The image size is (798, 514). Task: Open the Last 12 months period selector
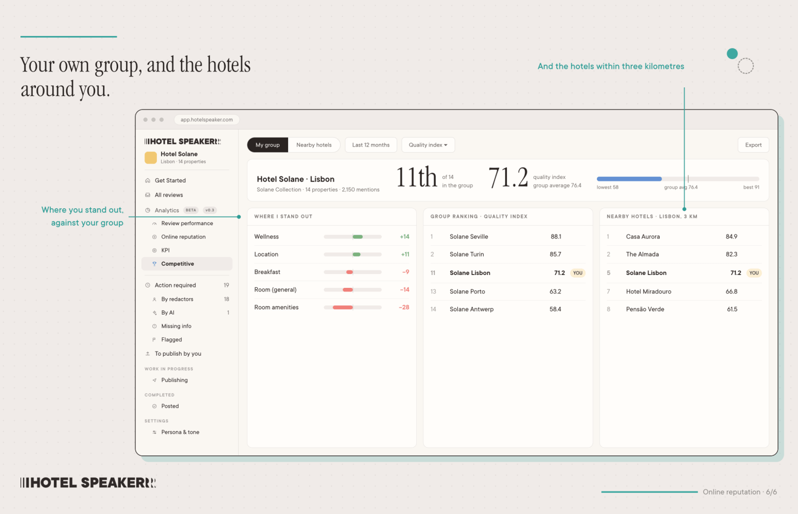[371, 145]
